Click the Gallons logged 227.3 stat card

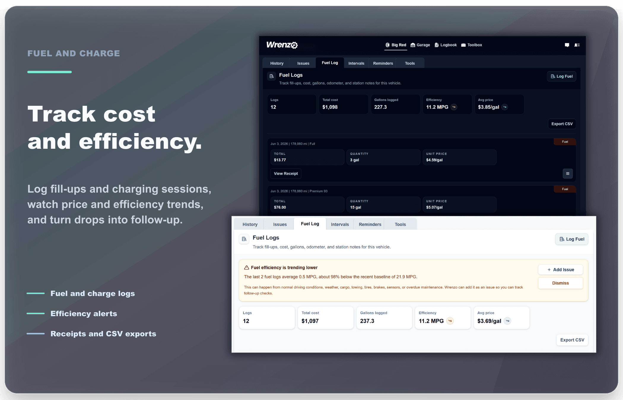point(395,104)
